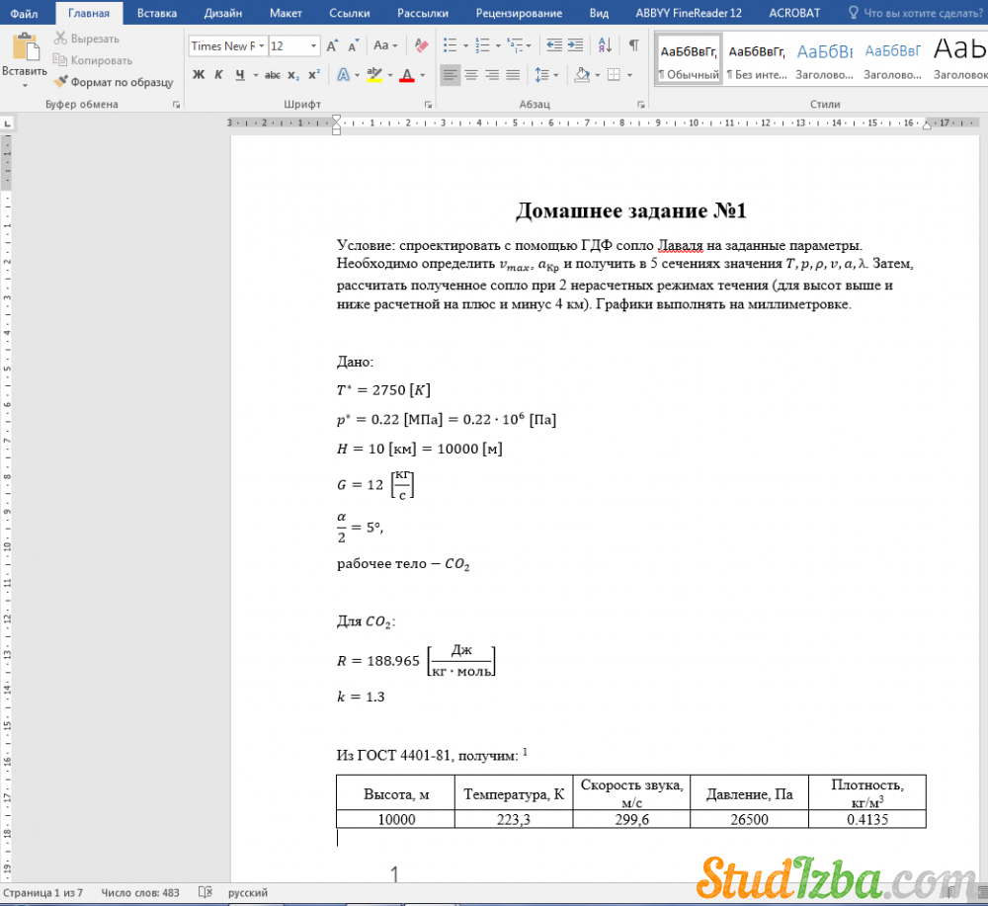Image resolution: width=988 pixels, height=906 pixels.
Task: Switch to the Рецензирование tab
Action: click(x=519, y=13)
